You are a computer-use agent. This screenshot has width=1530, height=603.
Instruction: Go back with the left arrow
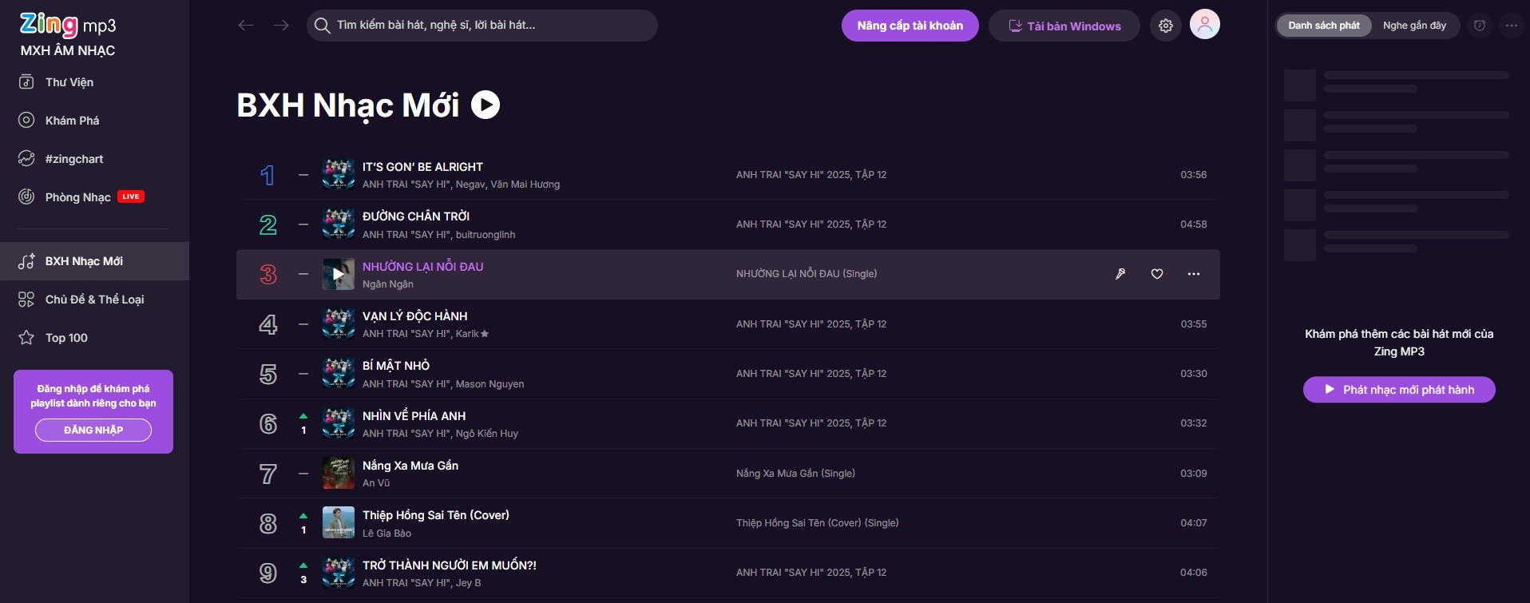point(246,26)
